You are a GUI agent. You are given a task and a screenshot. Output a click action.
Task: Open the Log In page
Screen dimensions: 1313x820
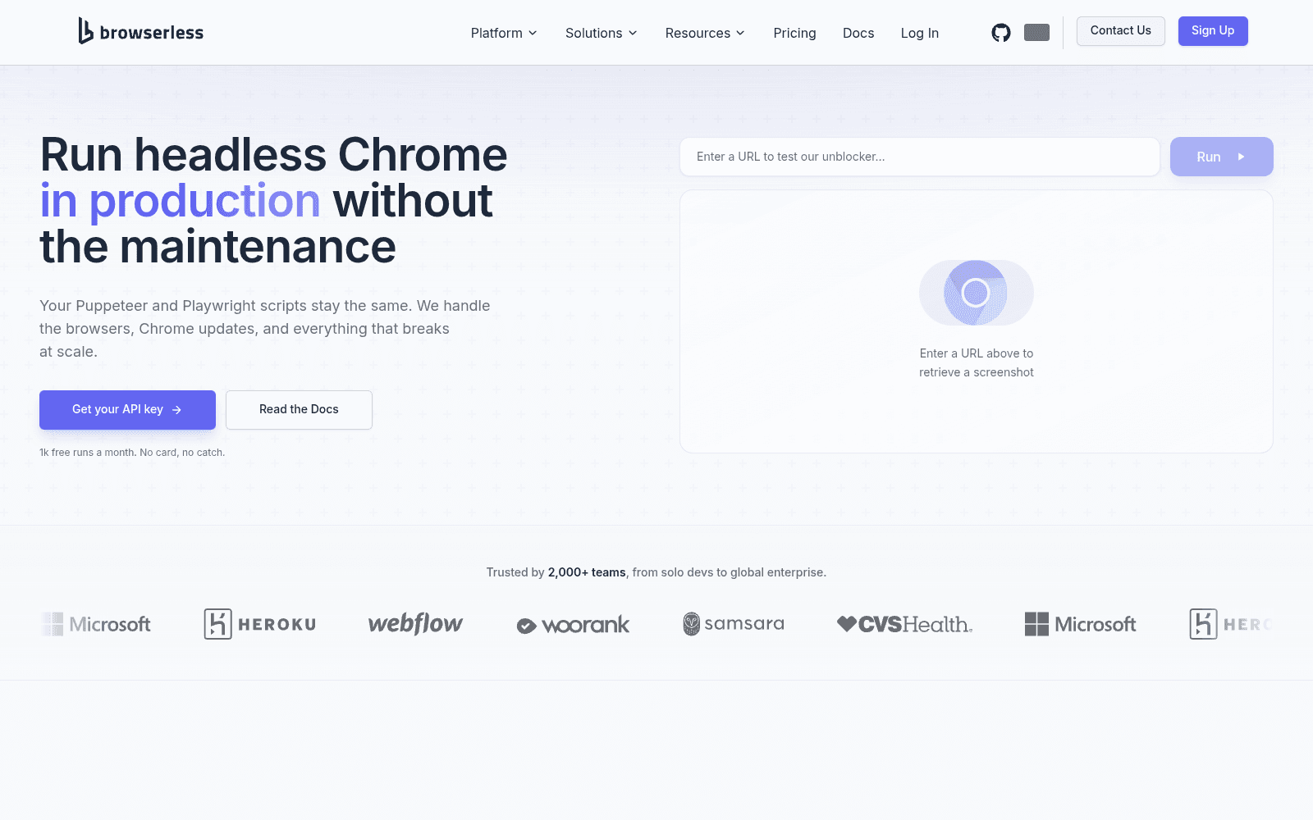point(919,33)
